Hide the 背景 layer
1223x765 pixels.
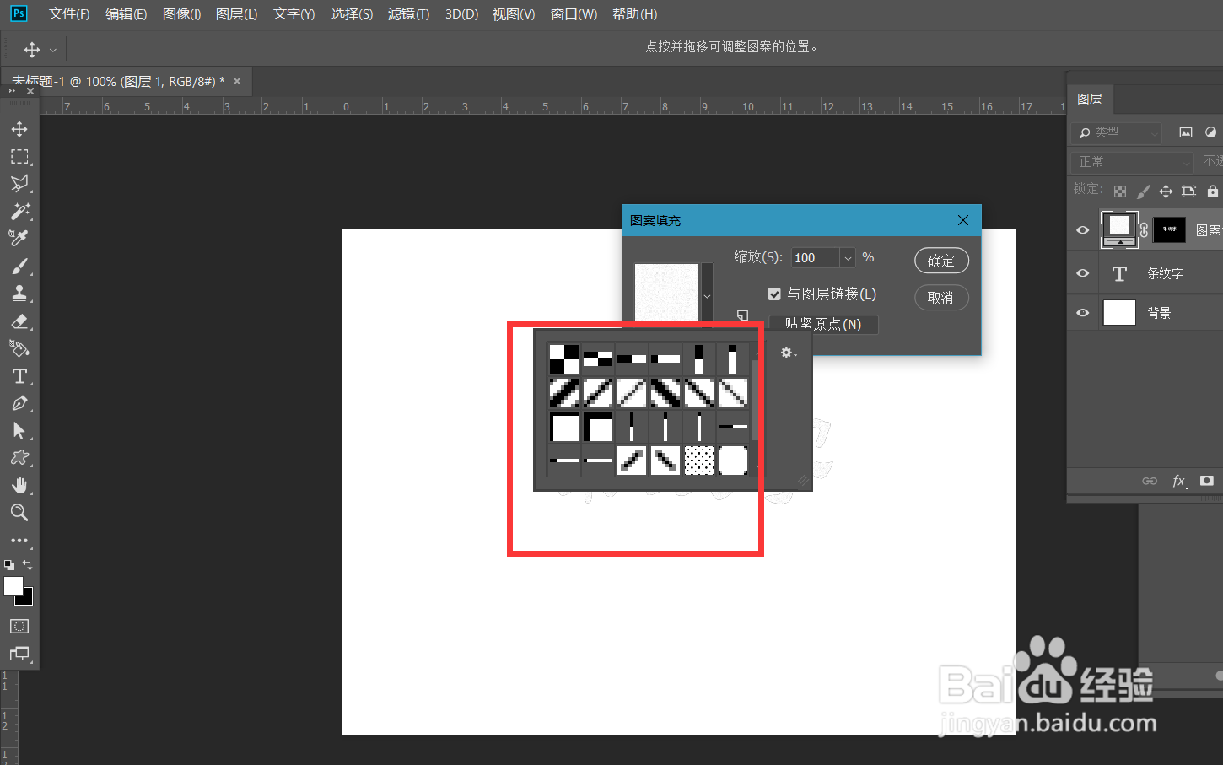point(1083,313)
